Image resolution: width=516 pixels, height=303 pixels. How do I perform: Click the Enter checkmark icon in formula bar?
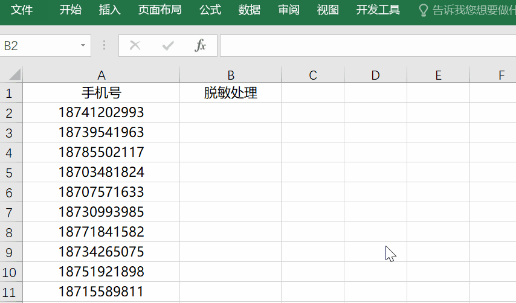[168, 46]
